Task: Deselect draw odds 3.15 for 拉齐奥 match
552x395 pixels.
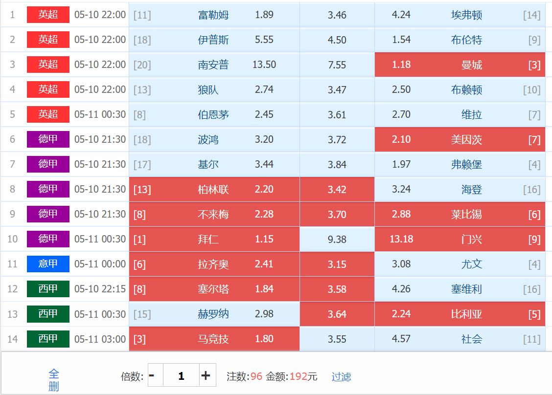Action: [337, 264]
